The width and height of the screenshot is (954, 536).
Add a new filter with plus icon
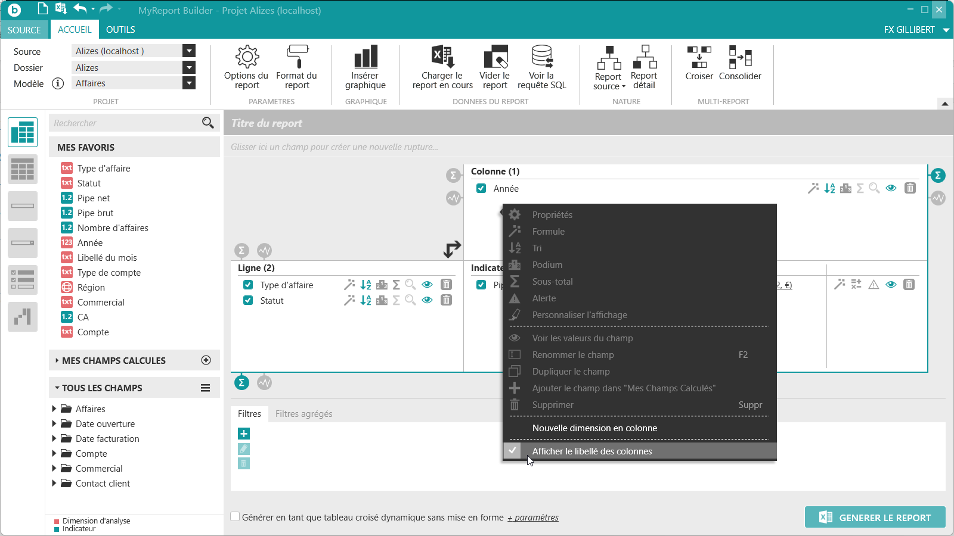[244, 434]
